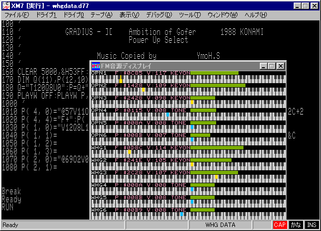
Task: Click the RUN command text
Action: pos(7,207)
